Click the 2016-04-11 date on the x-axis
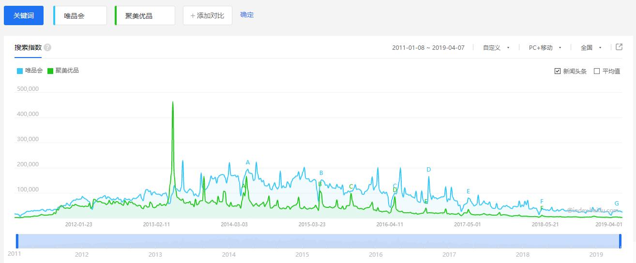This screenshot has height=263, width=636. 390,224
